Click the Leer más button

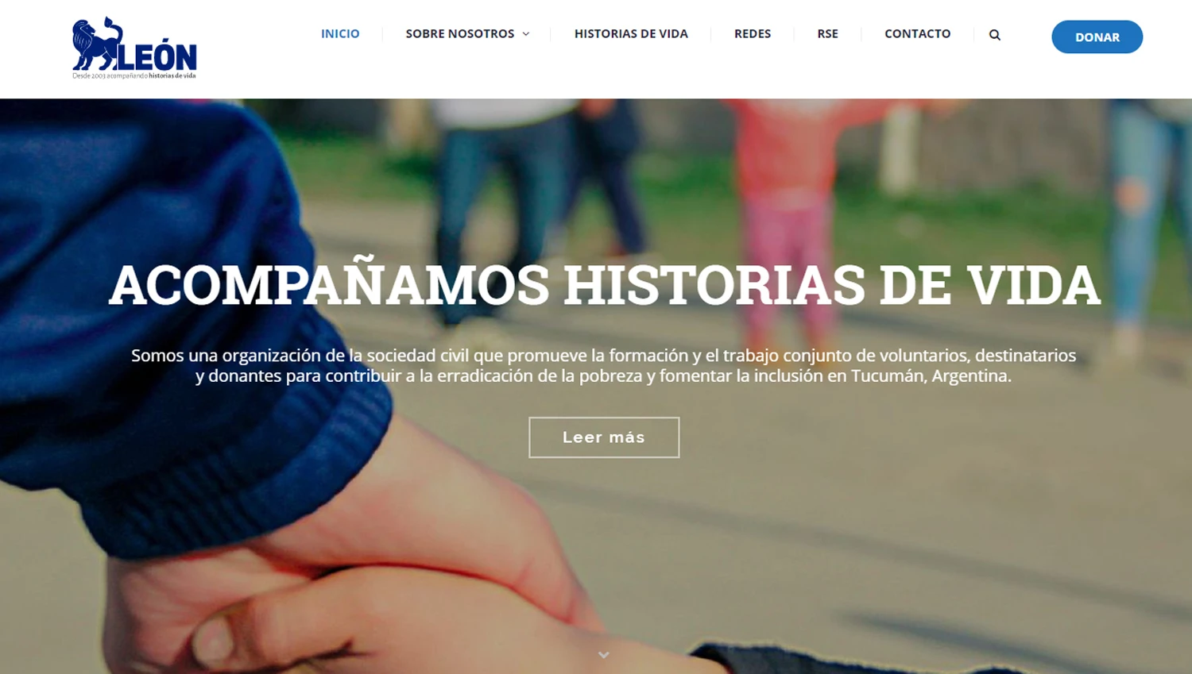604,437
